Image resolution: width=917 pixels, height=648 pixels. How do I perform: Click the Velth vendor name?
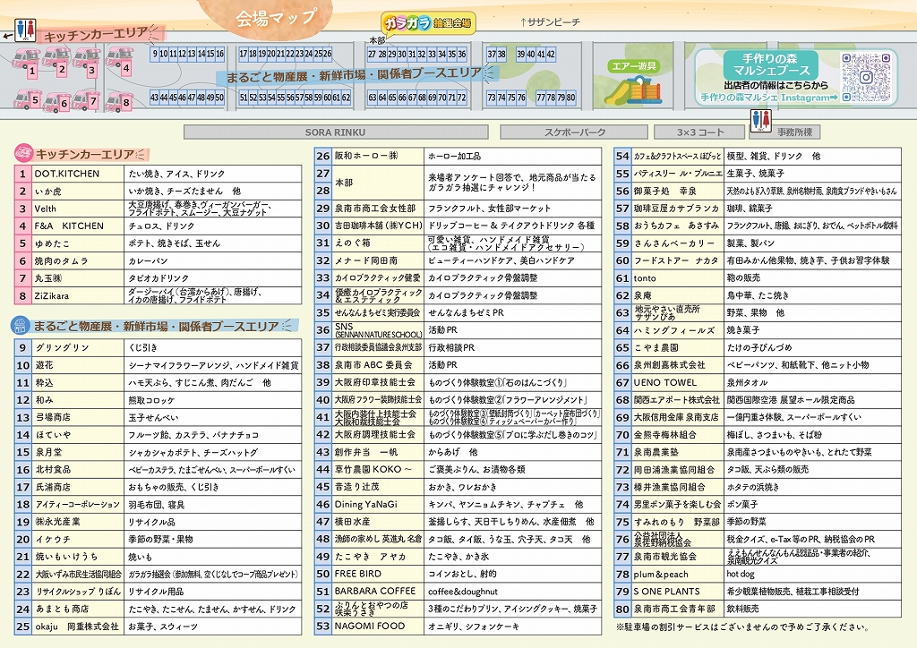pyautogui.click(x=45, y=209)
